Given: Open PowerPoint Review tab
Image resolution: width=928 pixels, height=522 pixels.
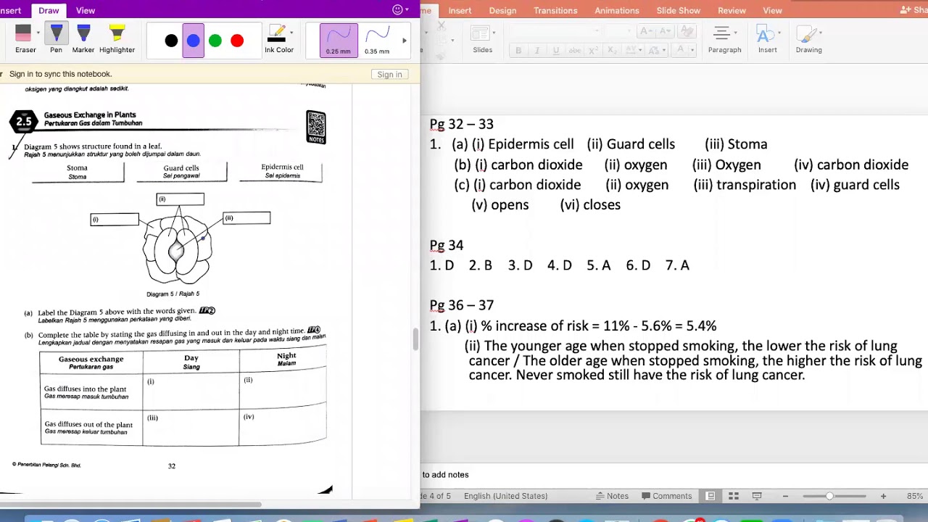Looking at the screenshot, I should (732, 10).
